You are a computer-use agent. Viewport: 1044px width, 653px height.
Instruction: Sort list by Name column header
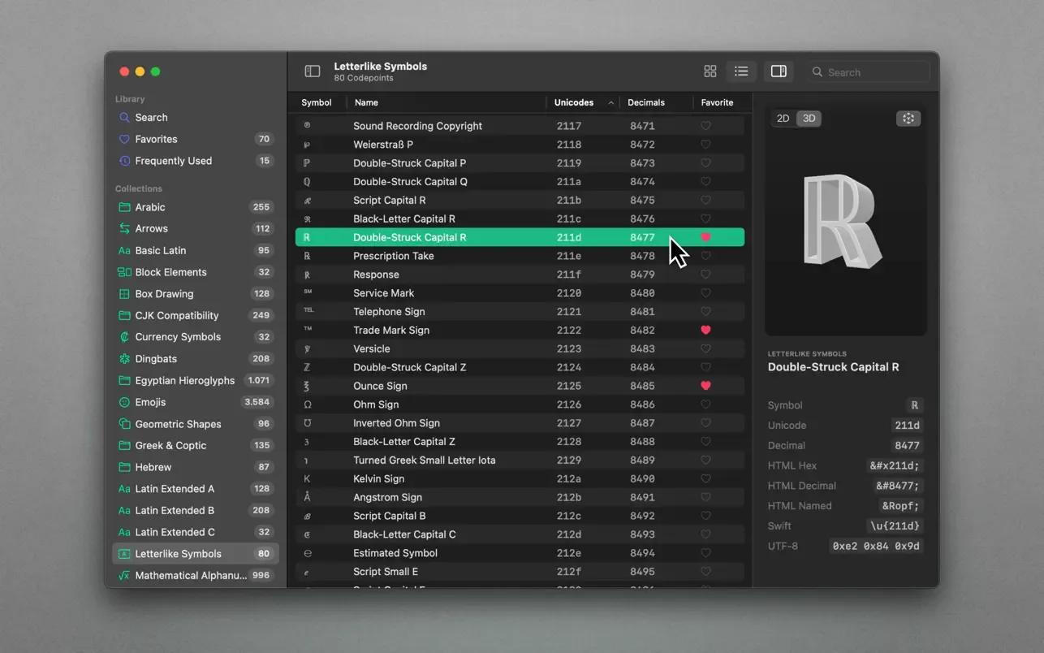point(367,102)
